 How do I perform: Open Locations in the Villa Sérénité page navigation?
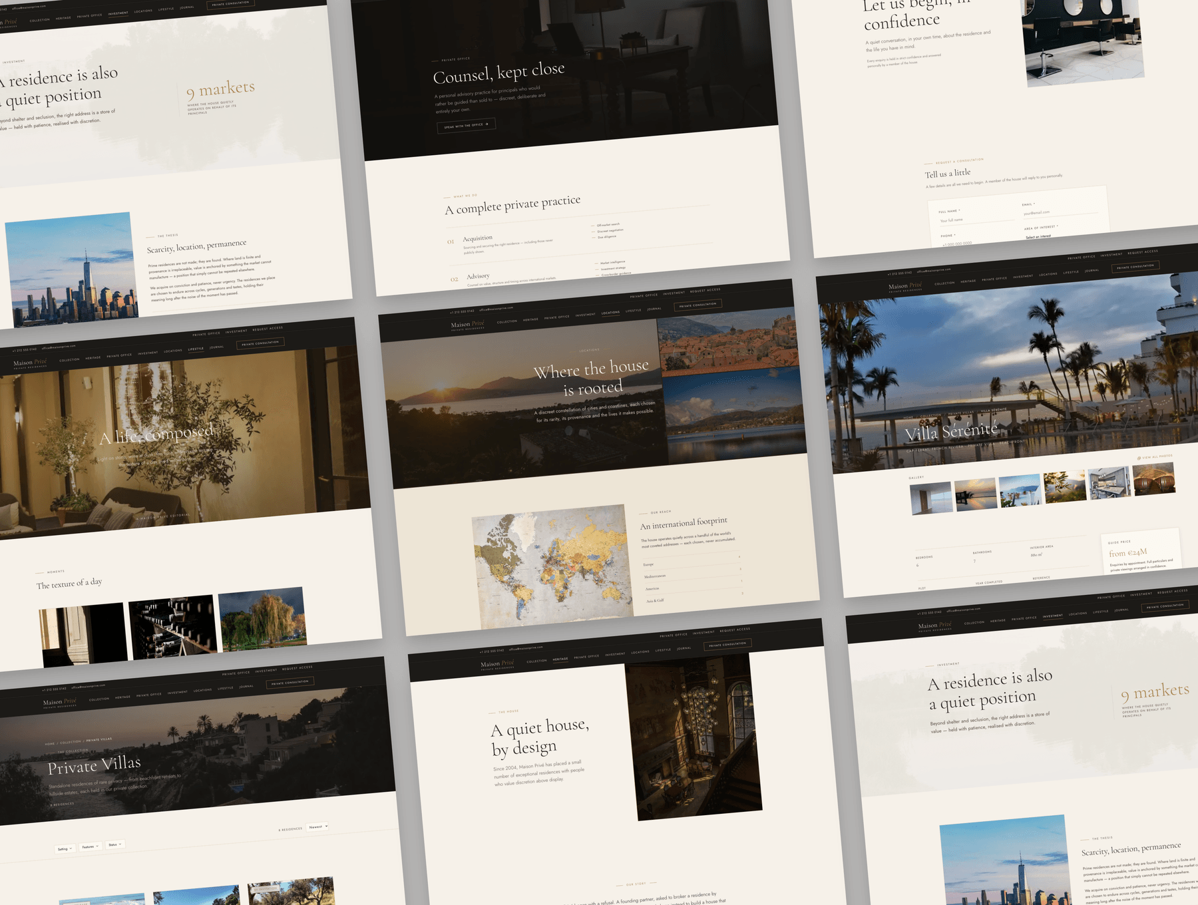[1048, 274]
